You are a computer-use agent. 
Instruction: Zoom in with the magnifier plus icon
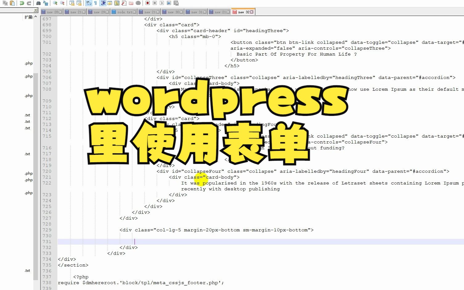point(55,3)
